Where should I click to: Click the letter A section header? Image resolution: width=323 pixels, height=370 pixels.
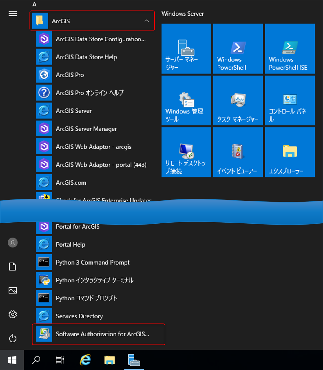coord(34,4)
